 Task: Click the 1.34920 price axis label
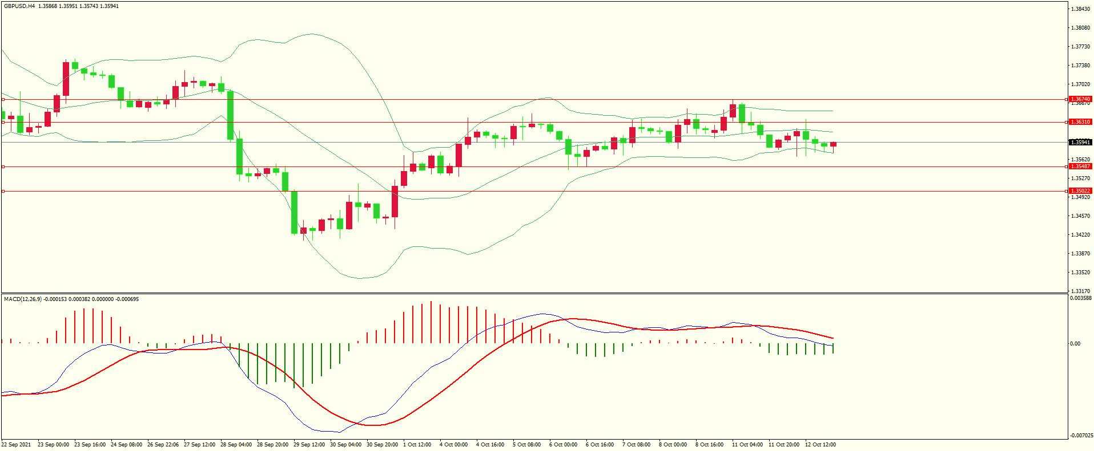click(1081, 197)
